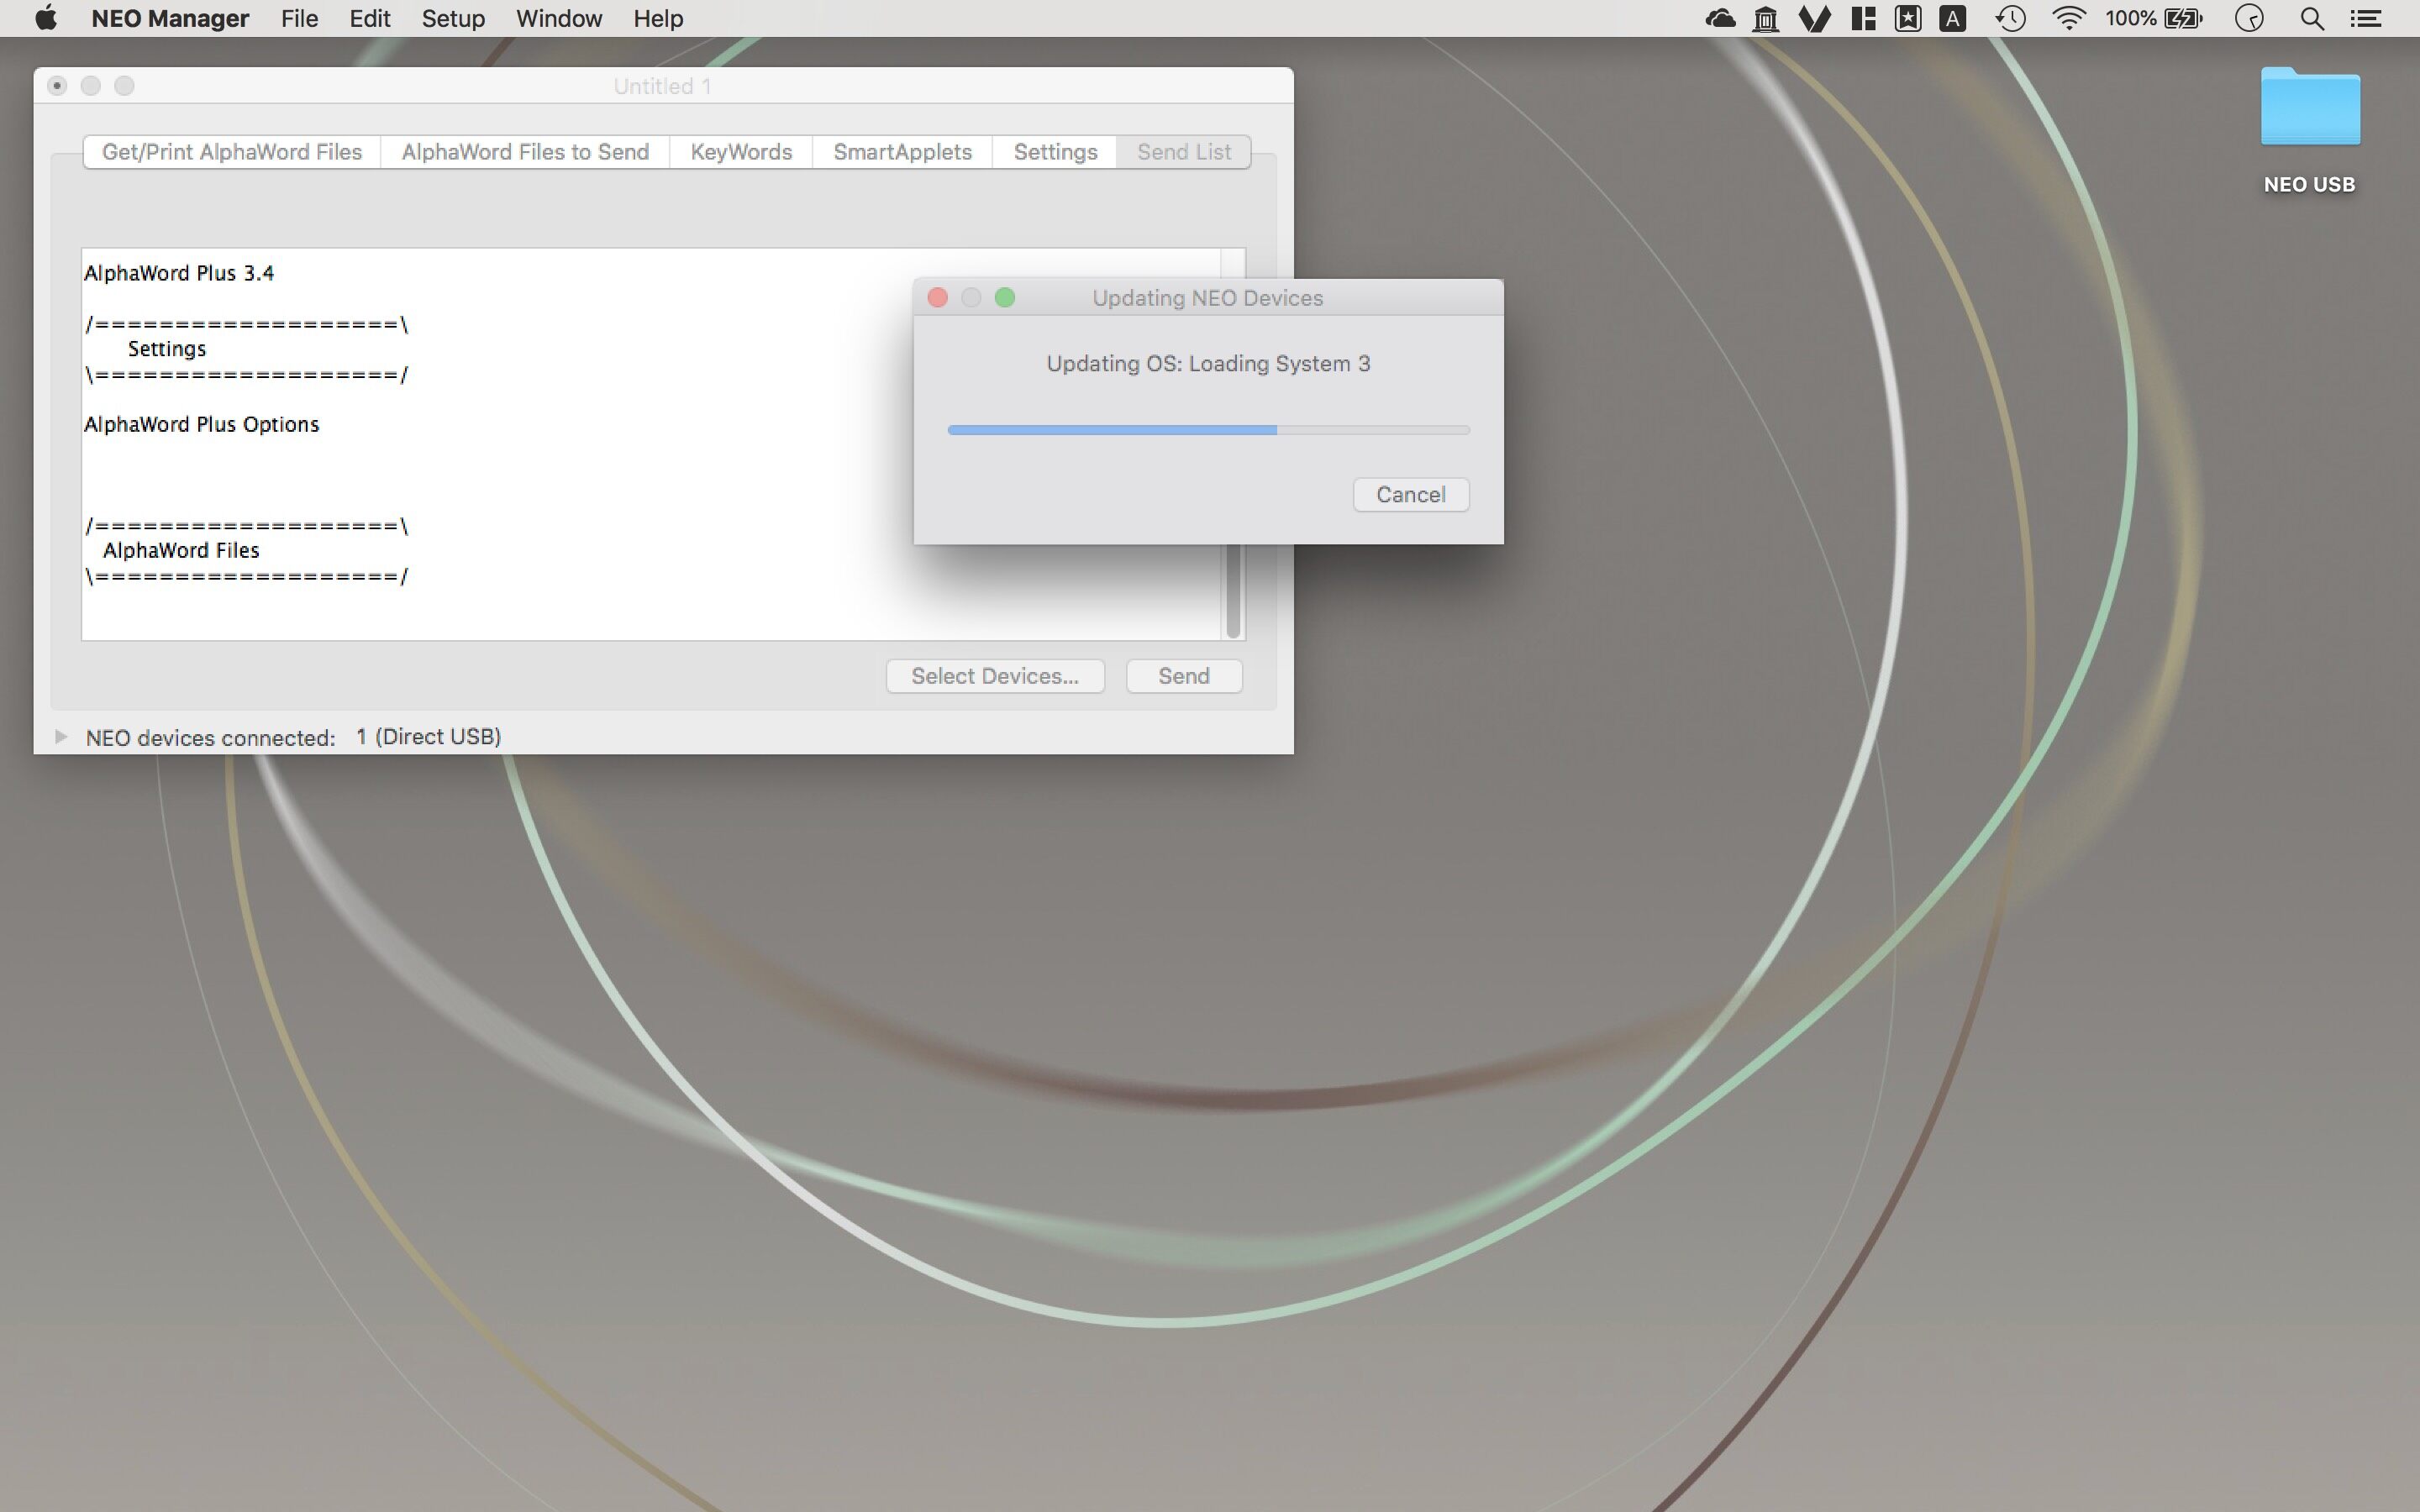The height and width of the screenshot is (1512, 2420).
Task: Open the Wi-Fi menu
Action: pyautogui.click(x=2068, y=18)
